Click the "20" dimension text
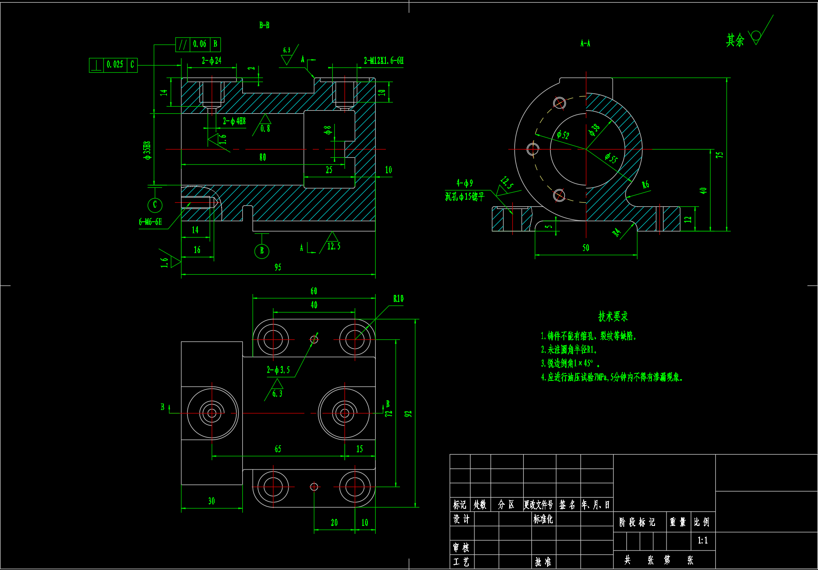This screenshot has height=570, width=818. (334, 522)
